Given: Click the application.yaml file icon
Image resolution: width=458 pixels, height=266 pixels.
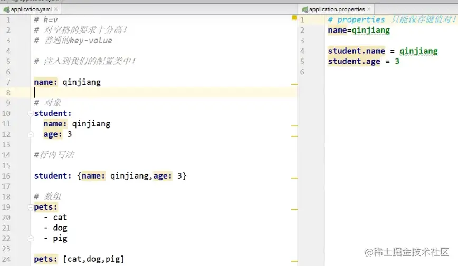Looking at the screenshot, I should pos(6,9).
